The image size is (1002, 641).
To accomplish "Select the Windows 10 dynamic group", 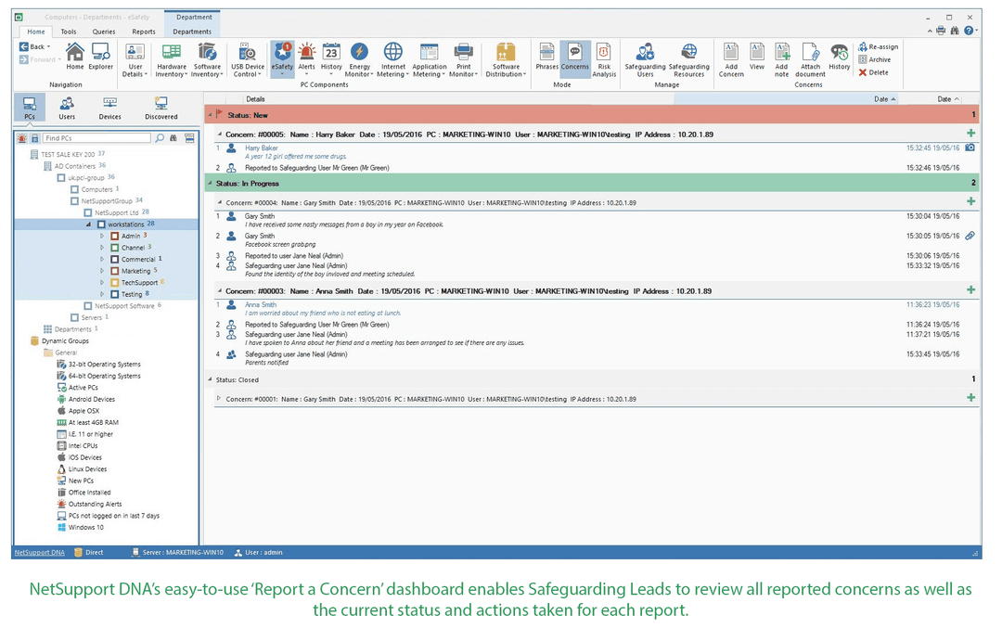I will pos(87,527).
